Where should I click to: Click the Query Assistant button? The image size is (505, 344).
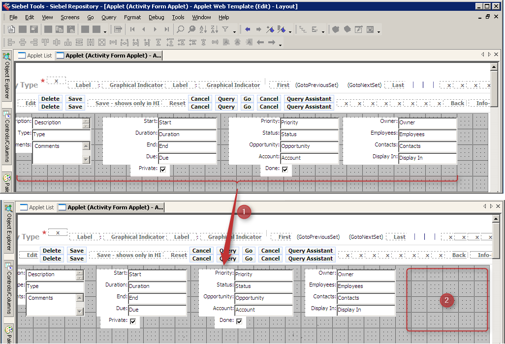point(309,99)
